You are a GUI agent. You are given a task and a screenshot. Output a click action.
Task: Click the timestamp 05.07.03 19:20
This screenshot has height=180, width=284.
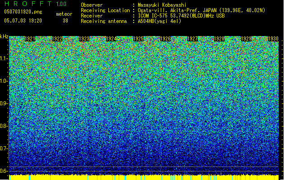click(x=23, y=20)
